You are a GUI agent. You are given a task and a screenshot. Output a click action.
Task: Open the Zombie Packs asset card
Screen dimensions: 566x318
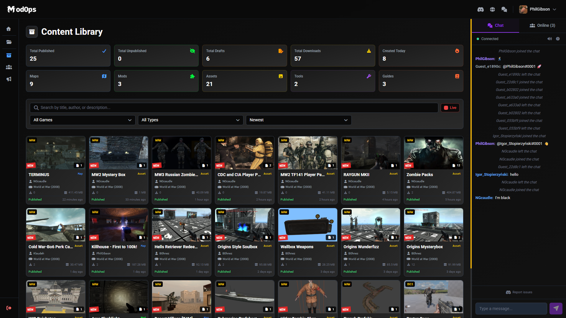[433, 170]
